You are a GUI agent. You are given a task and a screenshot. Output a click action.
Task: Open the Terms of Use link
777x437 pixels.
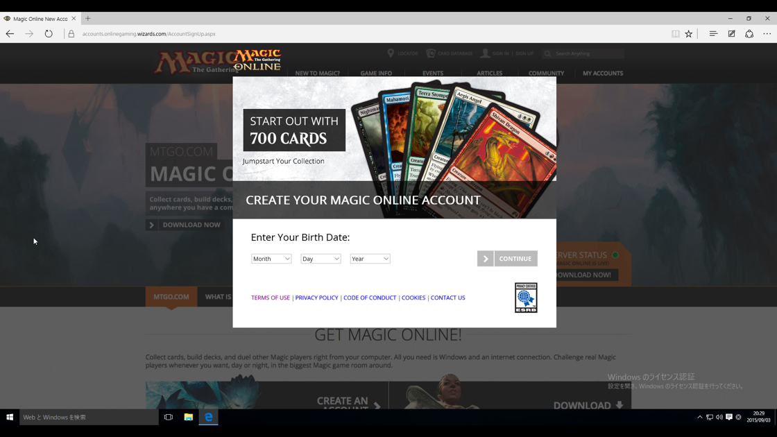click(270, 298)
